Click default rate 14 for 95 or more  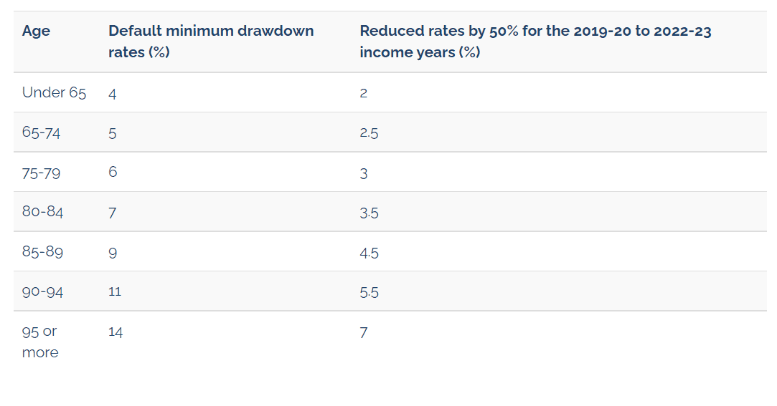116,332
